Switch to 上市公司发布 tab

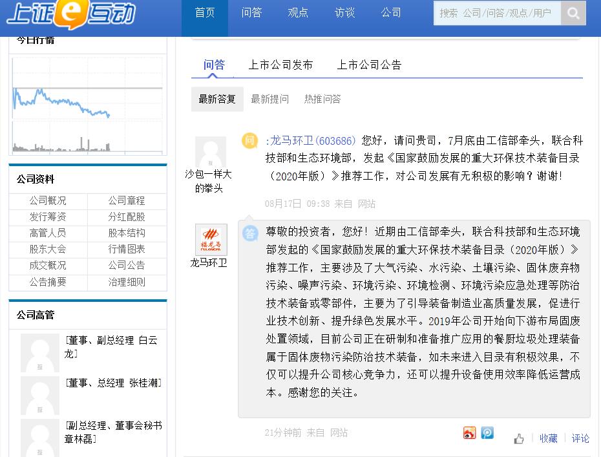tap(280, 65)
